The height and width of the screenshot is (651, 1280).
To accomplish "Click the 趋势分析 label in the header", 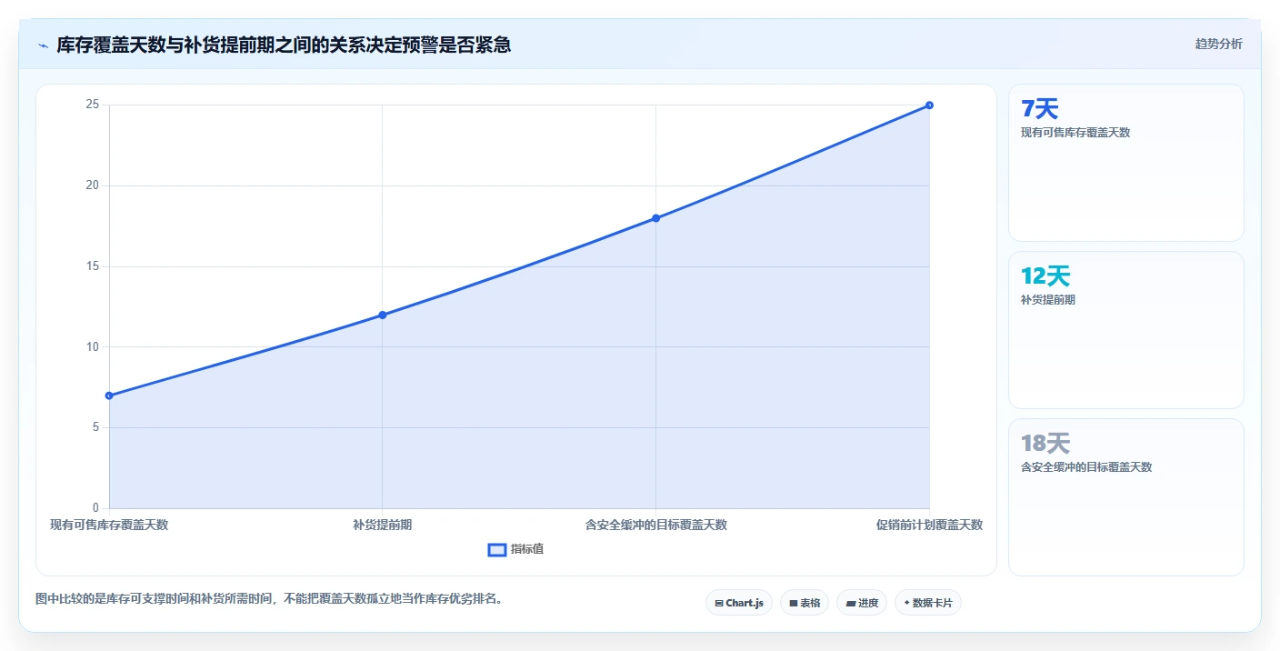I will tap(1218, 44).
